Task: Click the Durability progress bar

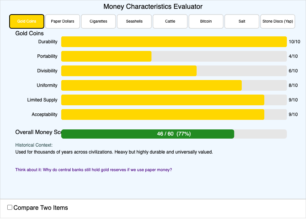Action: pos(174,42)
